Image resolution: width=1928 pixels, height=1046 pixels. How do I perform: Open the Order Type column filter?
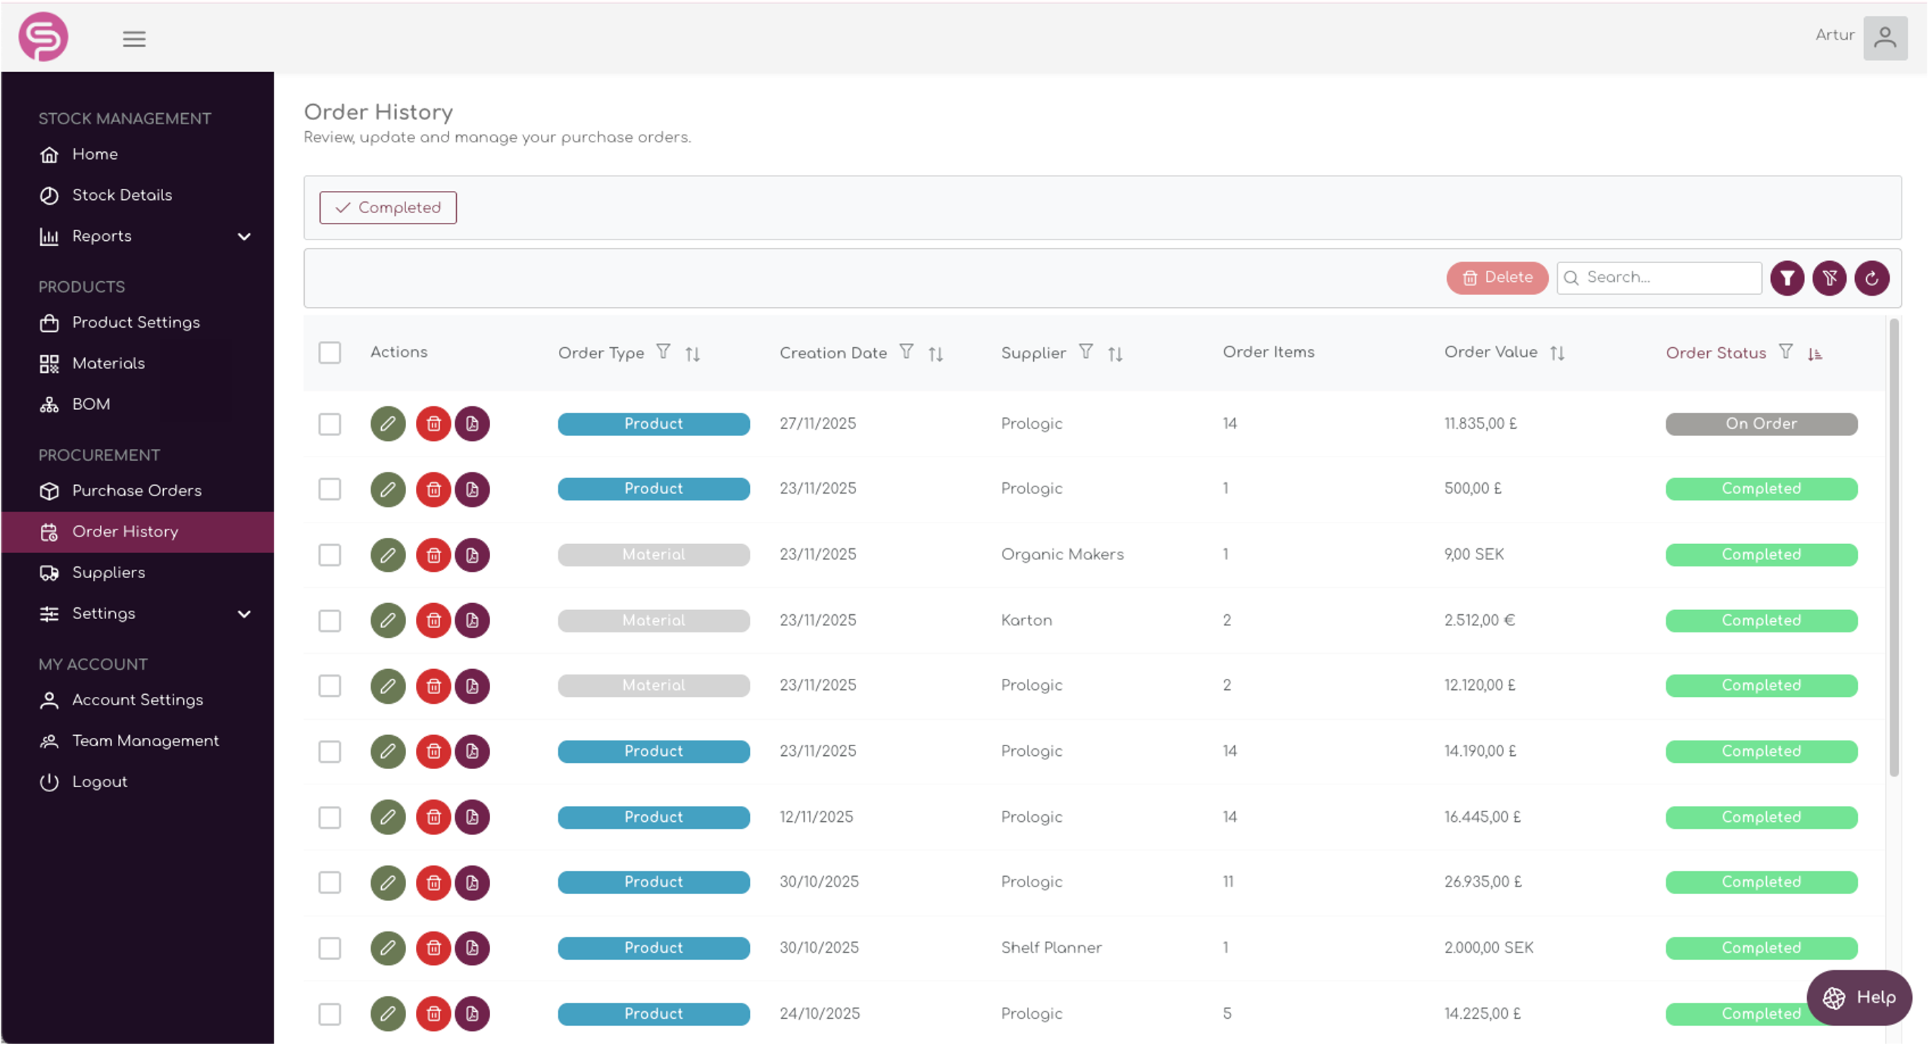pyautogui.click(x=663, y=352)
